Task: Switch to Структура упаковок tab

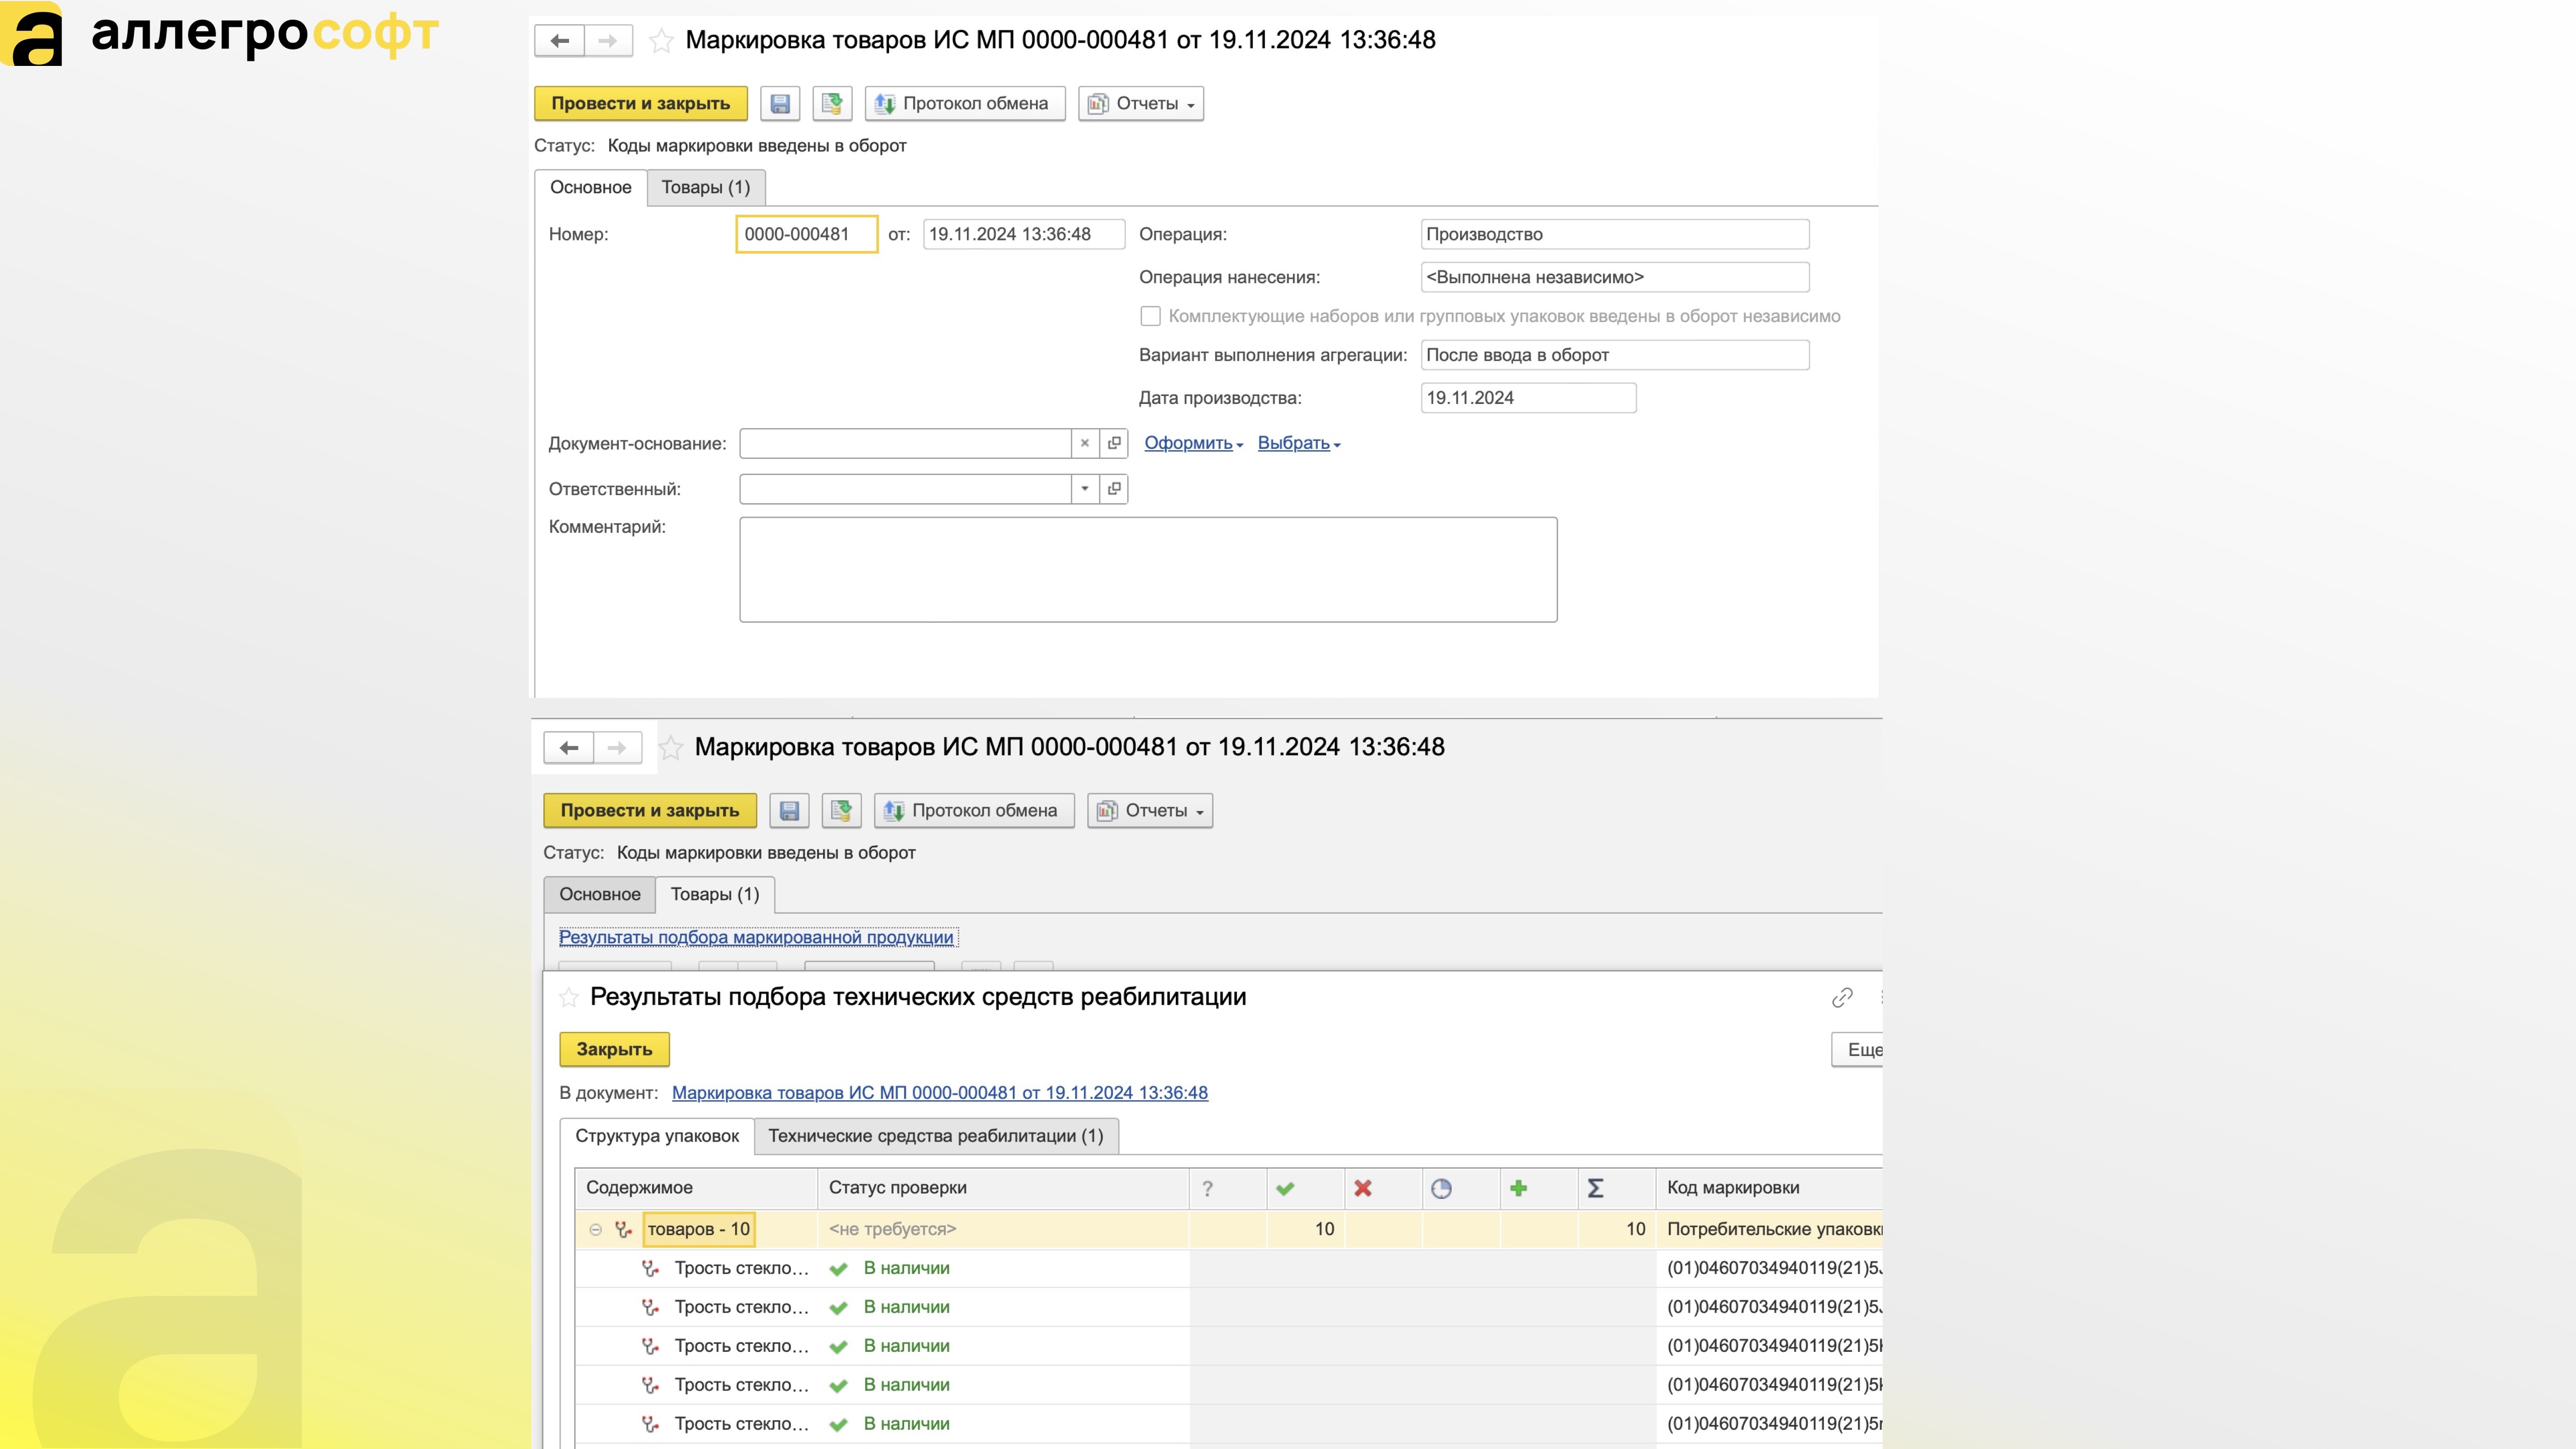Action: tap(657, 1137)
